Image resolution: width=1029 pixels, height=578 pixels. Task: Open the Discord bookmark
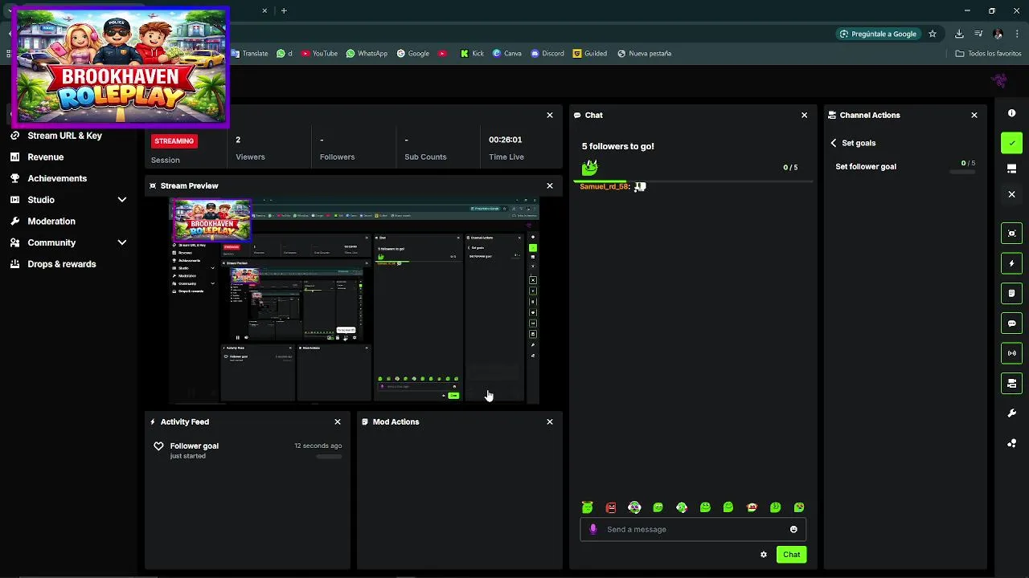(547, 54)
